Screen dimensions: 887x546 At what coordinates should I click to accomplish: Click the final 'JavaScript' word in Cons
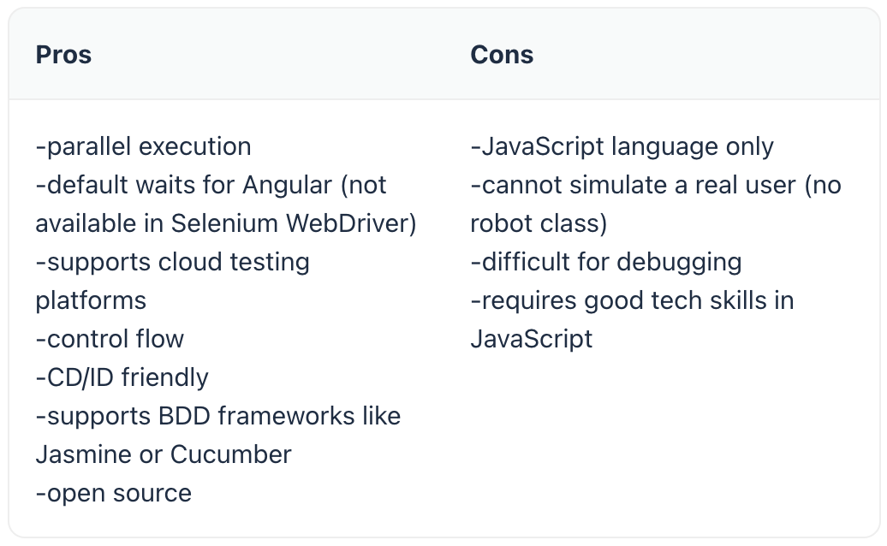click(531, 339)
